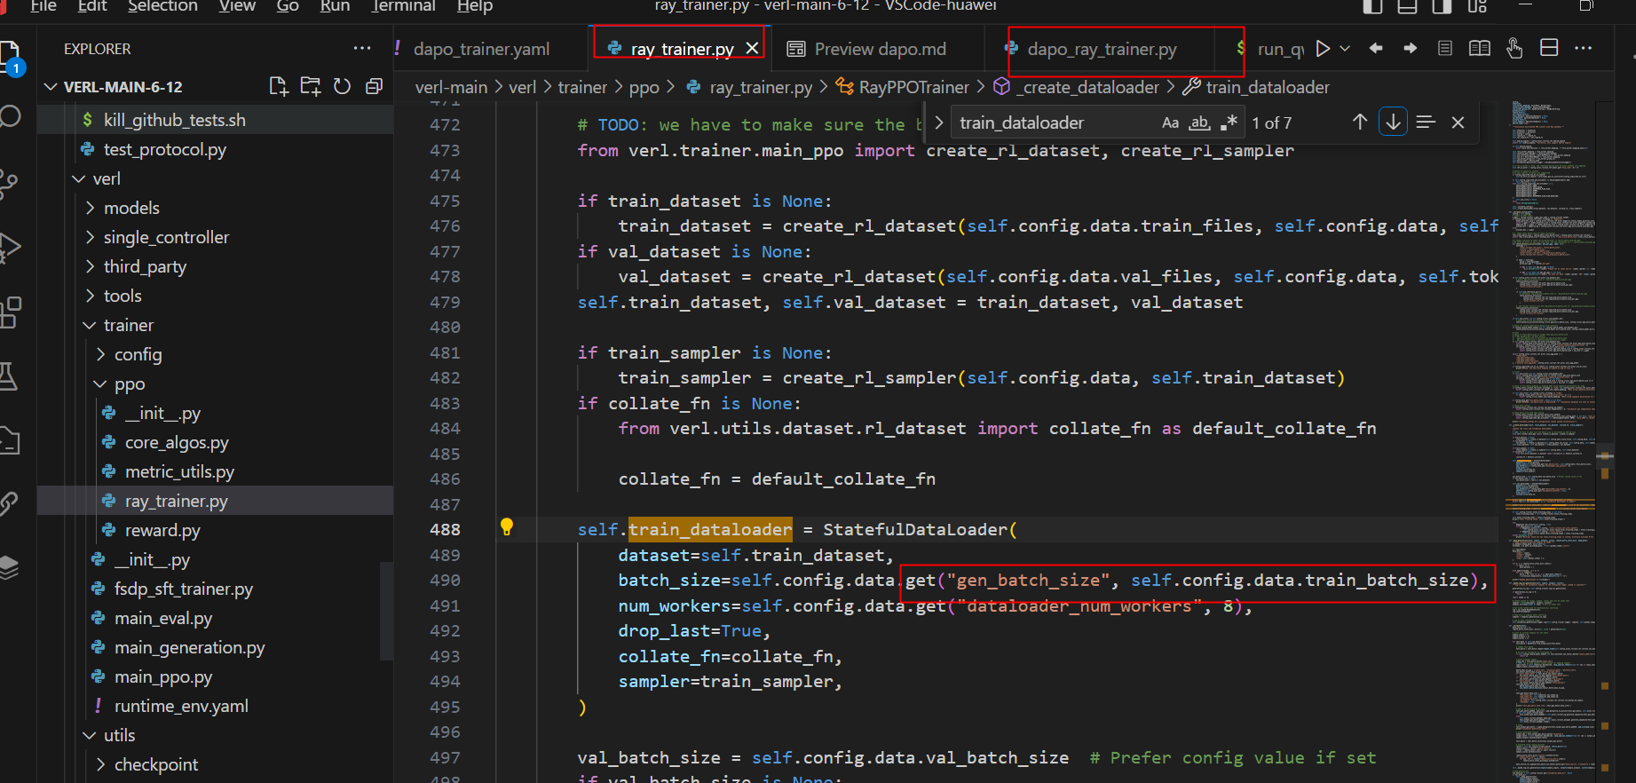Expand the single_controller folder
The width and height of the screenshot is (1636, 783).
click(x=90, y=237)
